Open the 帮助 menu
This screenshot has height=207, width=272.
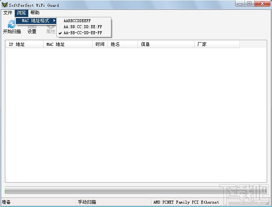tap(35, 13)
